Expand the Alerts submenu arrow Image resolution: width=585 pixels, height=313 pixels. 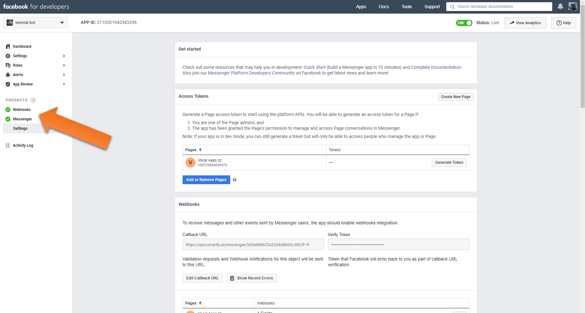click(x=64, y=75)
